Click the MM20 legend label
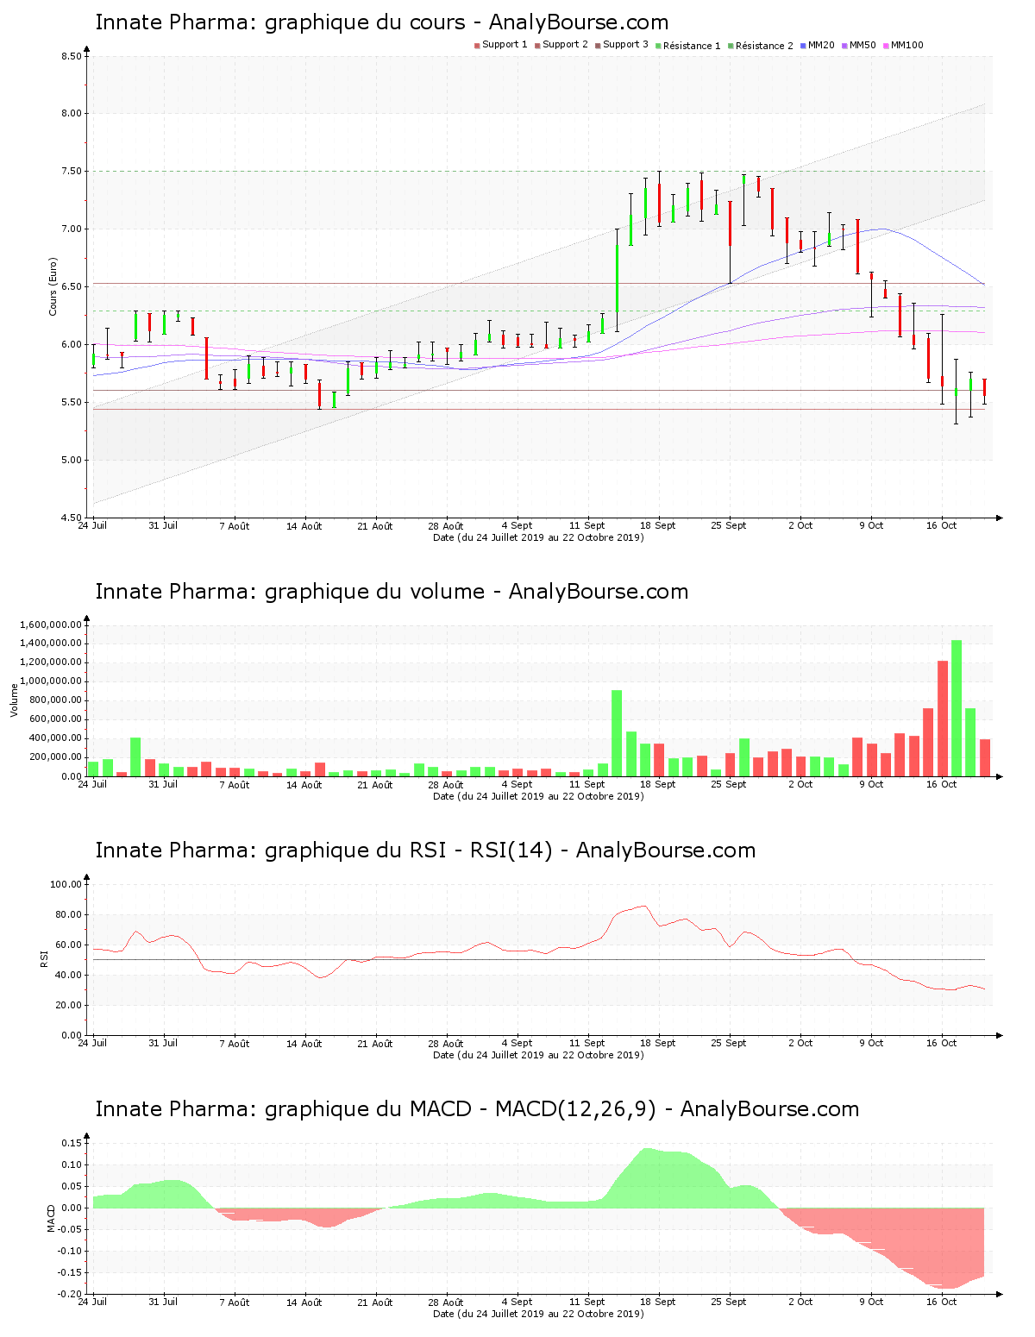Screen dimensions: 1035x1337 (821, 45)
